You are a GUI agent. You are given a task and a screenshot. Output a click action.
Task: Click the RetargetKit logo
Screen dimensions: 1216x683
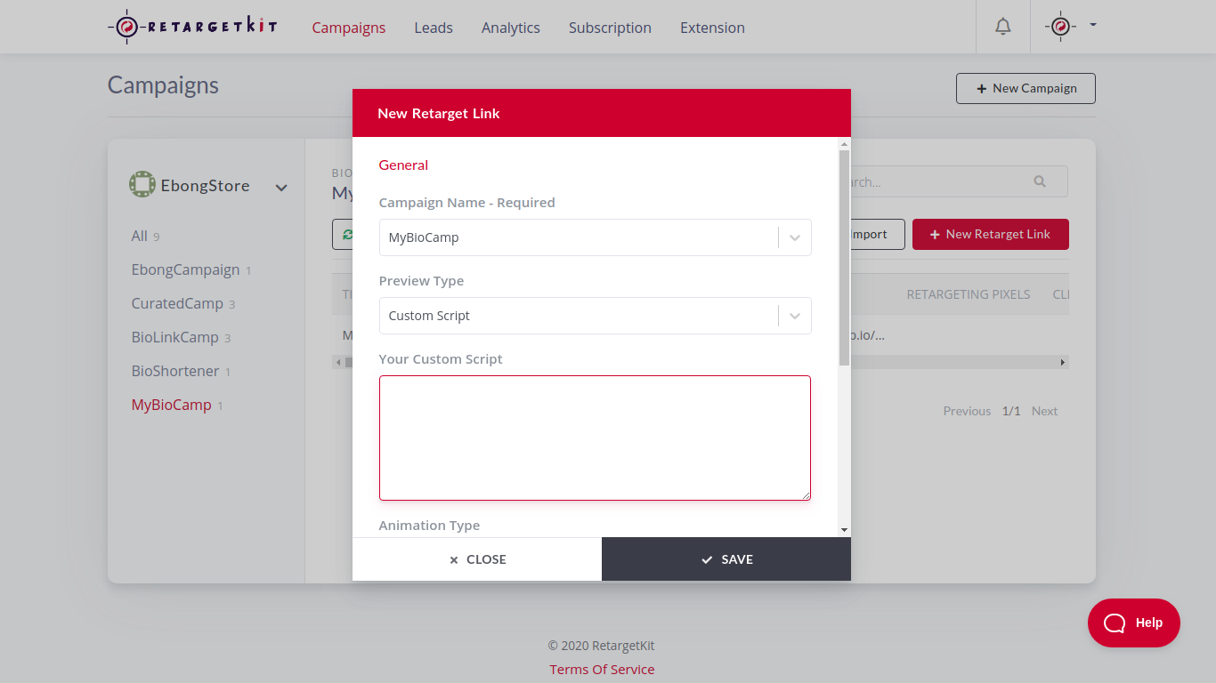(192, 27)
